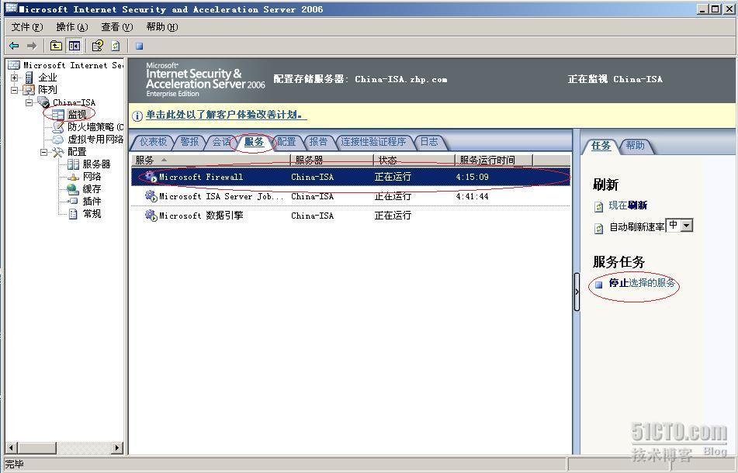Collapse the China-ISA tree node
738x473 pixels.
[x=29, y=102]
